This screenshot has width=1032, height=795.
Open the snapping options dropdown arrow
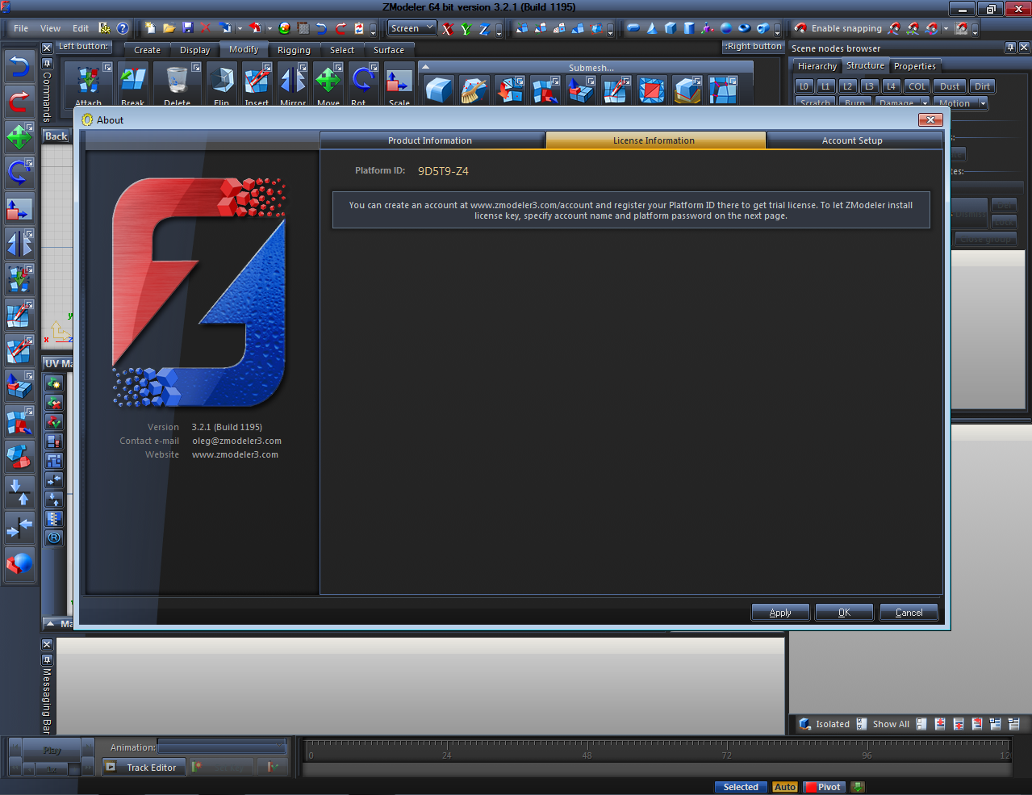tap(946, 28)
